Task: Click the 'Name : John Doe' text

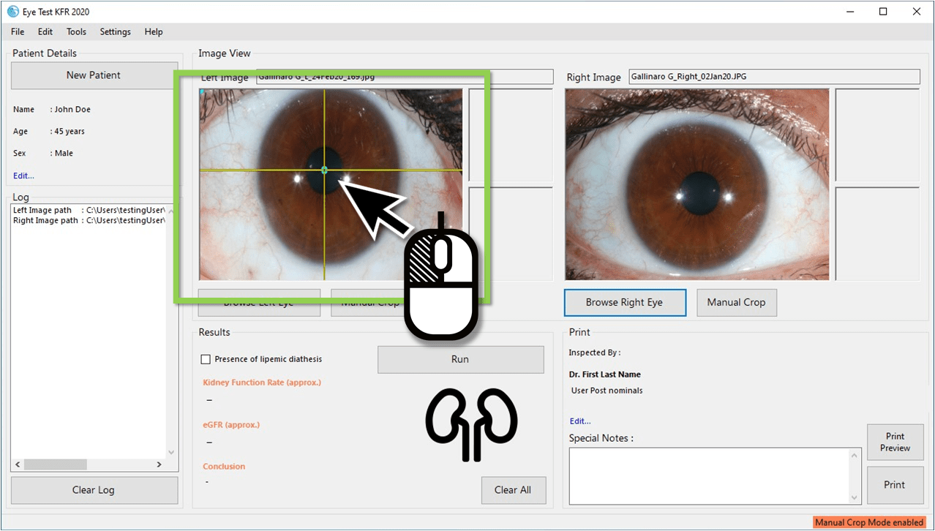Action: [52, 110]
